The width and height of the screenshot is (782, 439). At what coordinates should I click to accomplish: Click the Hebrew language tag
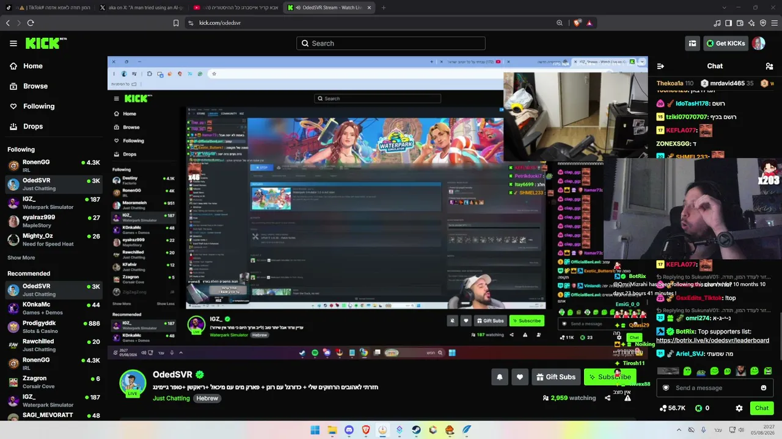pyautogui.click(x=207, y=398)
